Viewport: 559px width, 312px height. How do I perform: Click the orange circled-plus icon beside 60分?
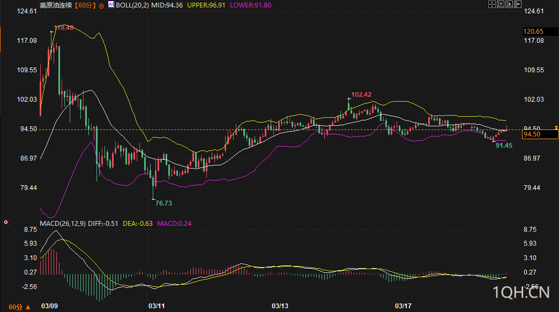pos(101,5)
